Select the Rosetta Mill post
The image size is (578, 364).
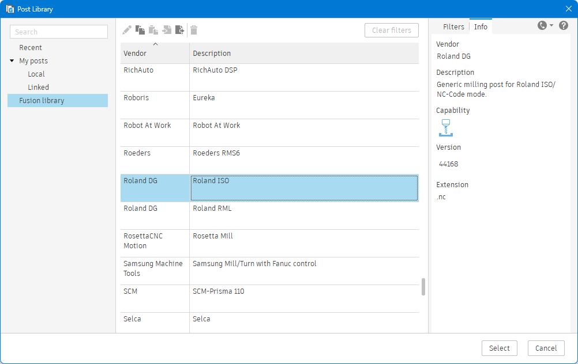(x=304, y=243)
